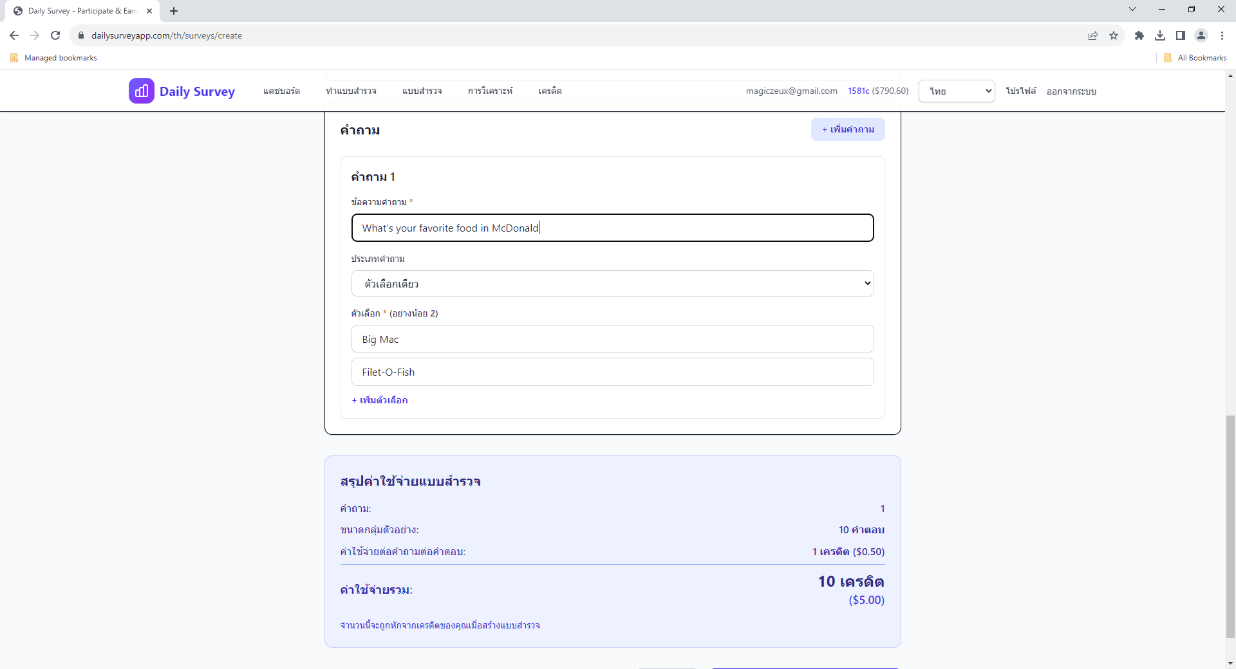Click the ประเภทคำถาม field label
1236x669 pixels.
pos(378,259)
